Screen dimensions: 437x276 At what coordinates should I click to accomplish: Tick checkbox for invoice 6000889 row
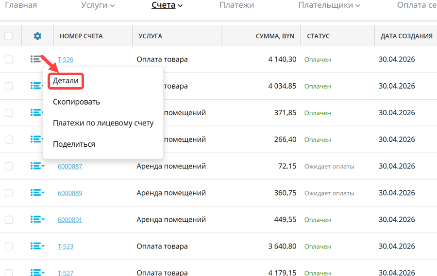(9, 193)
